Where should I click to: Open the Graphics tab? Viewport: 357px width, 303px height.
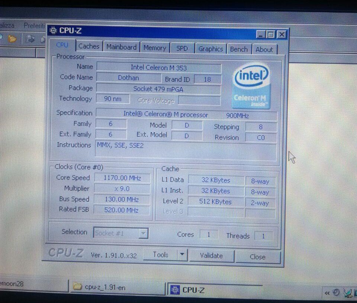(x=210, y=49)
